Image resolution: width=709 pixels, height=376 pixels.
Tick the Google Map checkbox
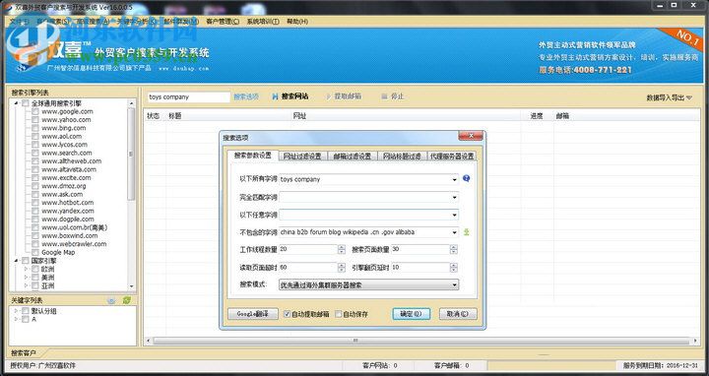pos(34,252)
